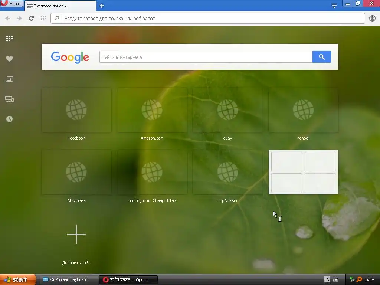Open the tab menu icon in title bar
Screen dimensions: 380x285
point(334,6)
